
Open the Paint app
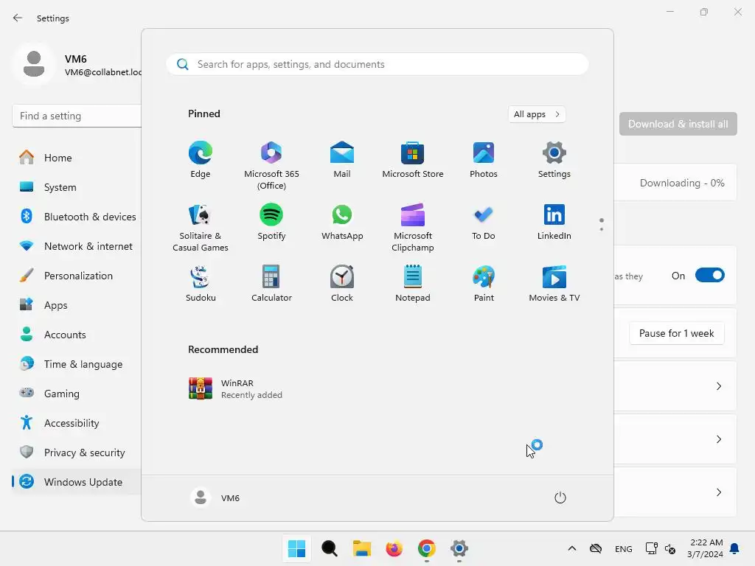(x=484, y=284)
